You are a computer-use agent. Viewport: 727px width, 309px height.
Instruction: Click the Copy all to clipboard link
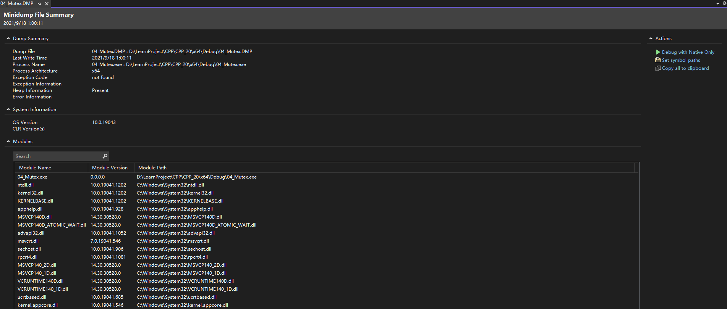pos(685,68)
